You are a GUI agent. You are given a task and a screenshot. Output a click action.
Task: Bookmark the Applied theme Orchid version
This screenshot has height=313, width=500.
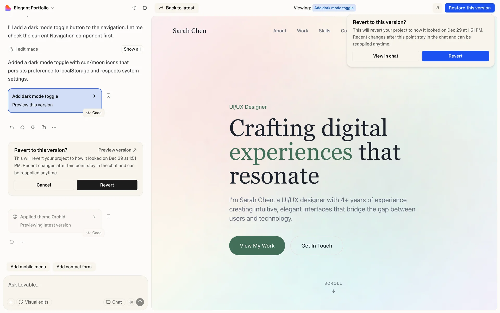click(x=109, y=217)
